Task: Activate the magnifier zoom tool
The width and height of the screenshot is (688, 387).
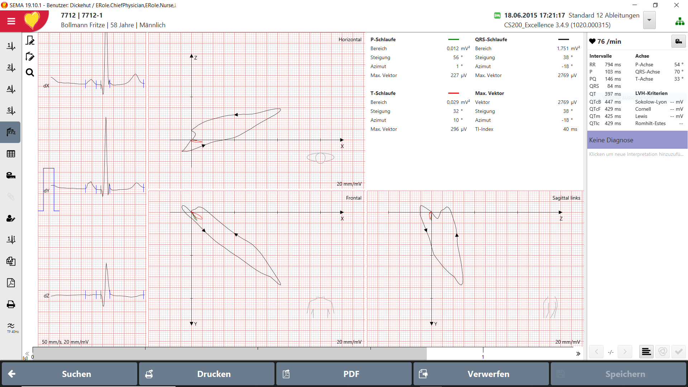Action: point(30,73)
